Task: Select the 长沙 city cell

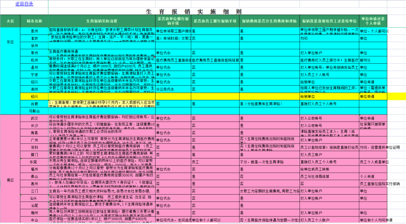Action: (x=34, y=126)
